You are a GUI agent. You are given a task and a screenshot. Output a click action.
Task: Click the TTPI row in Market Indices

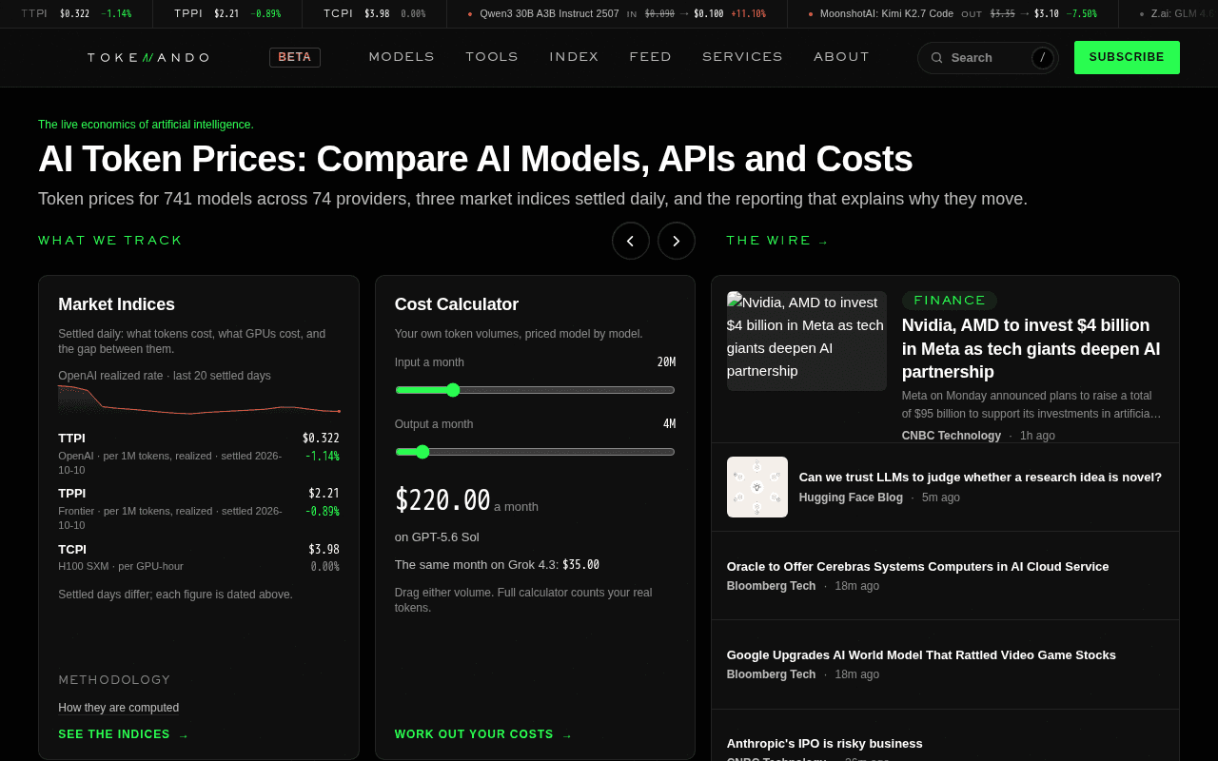tap(199, 456)
